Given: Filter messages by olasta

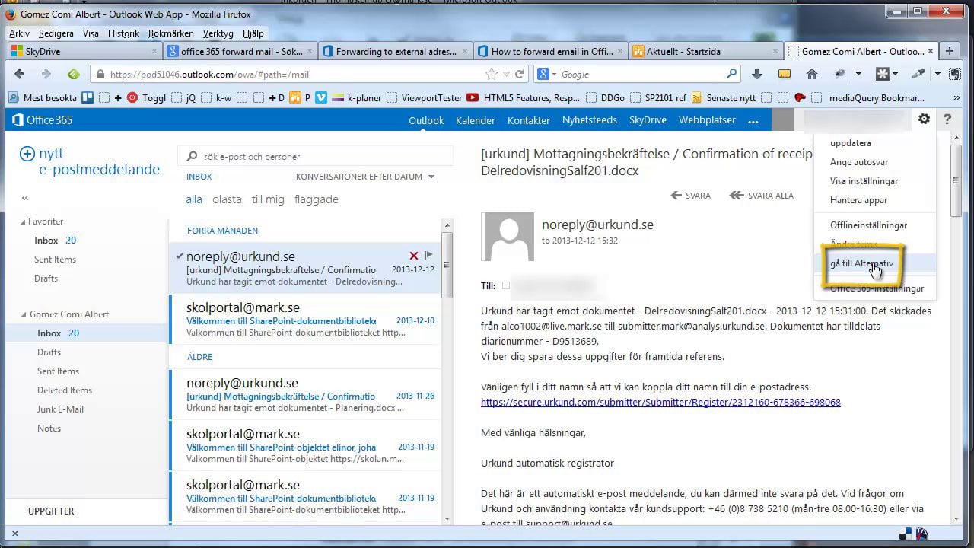Looking at the screenshot, I should 227,199.
